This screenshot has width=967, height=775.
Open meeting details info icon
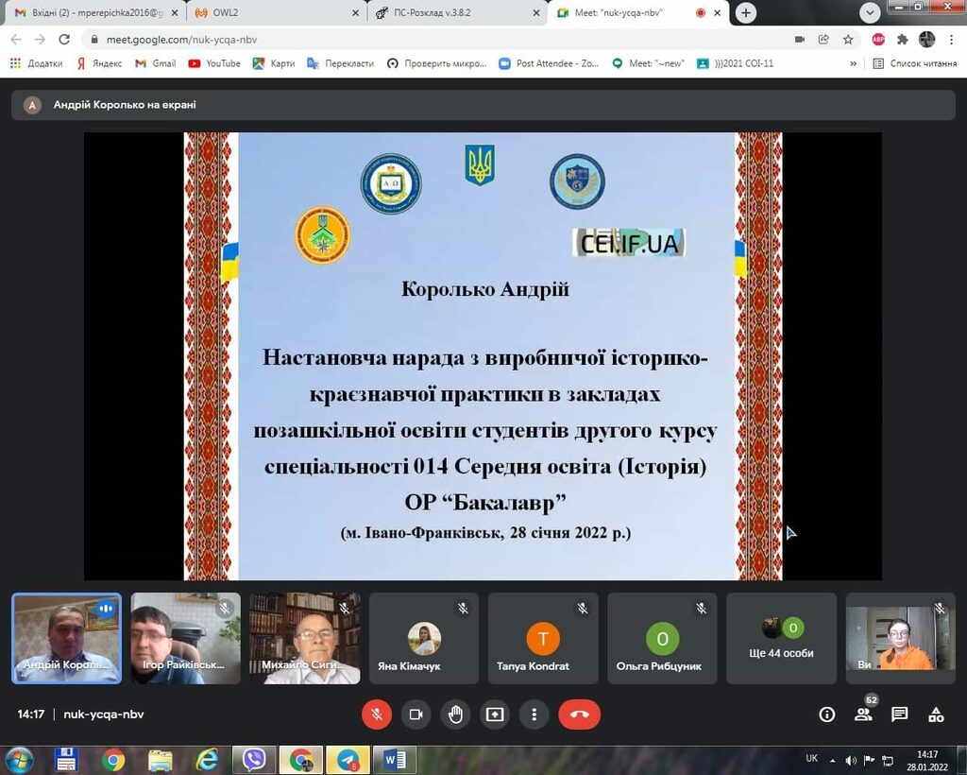(x=827, y=715)
